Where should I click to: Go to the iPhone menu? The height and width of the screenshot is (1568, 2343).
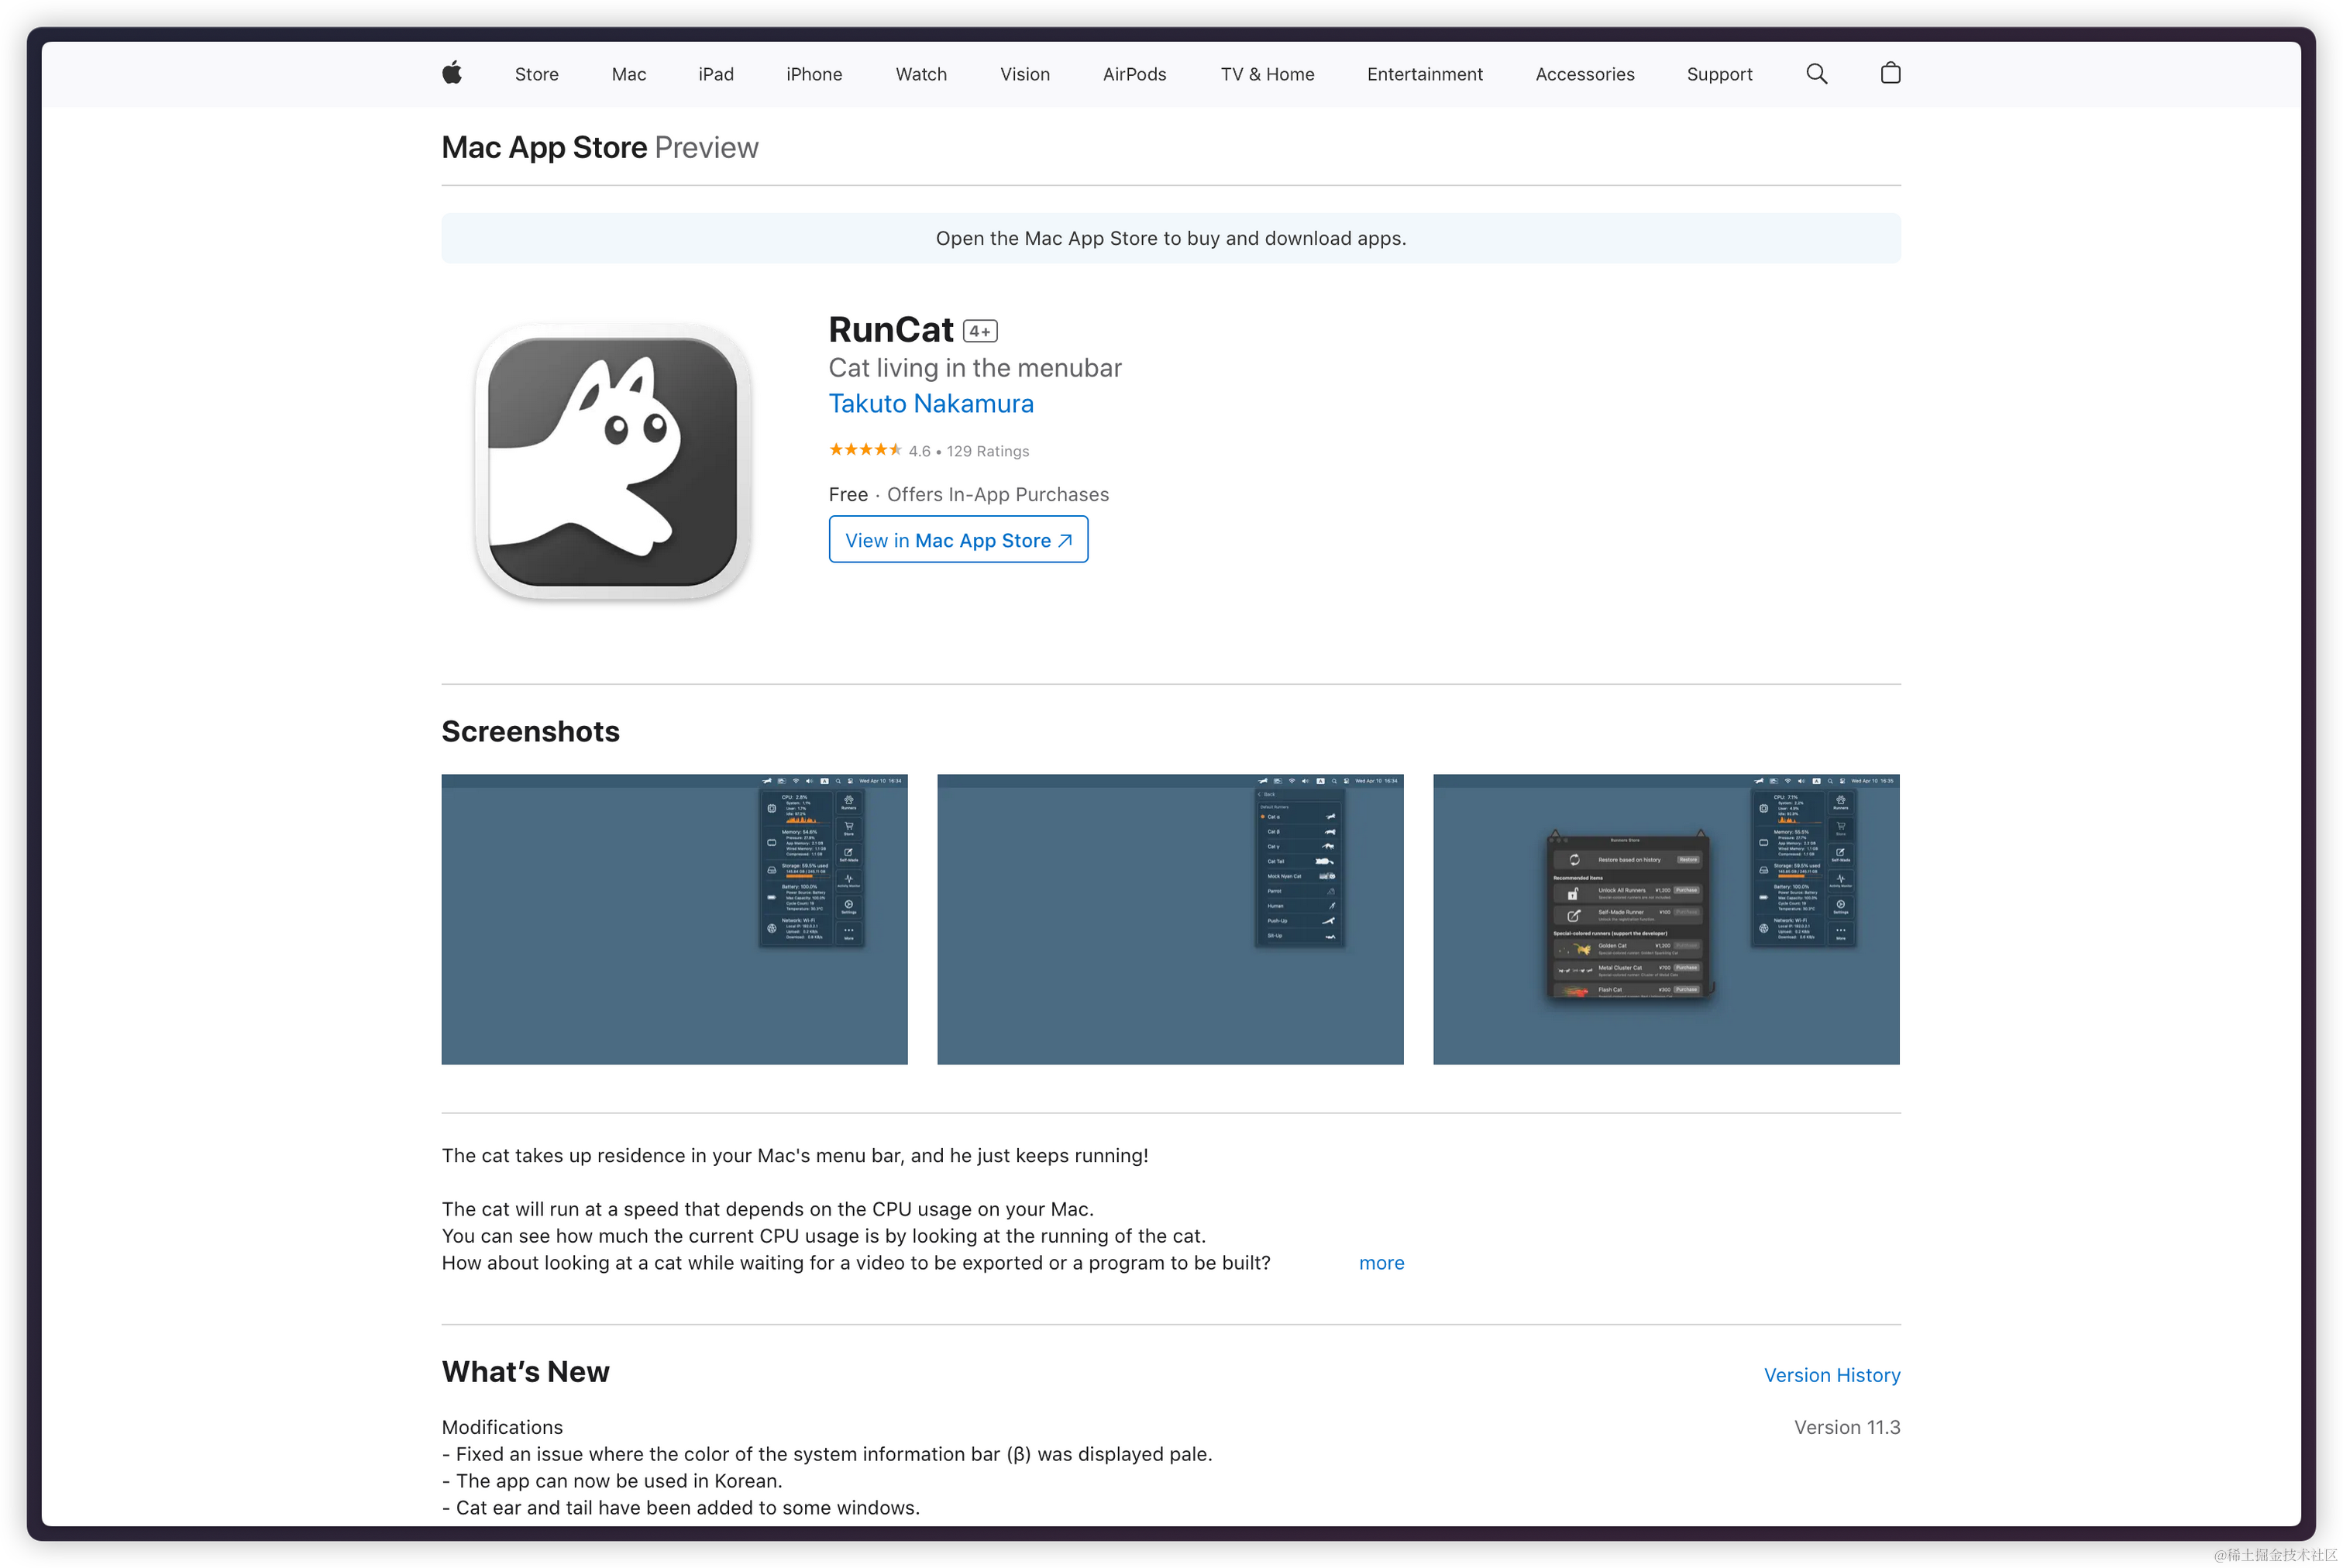click(x=814, y=74)
